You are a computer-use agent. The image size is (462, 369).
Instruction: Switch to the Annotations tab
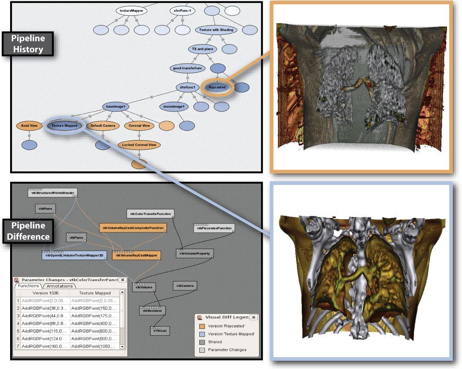60,286
